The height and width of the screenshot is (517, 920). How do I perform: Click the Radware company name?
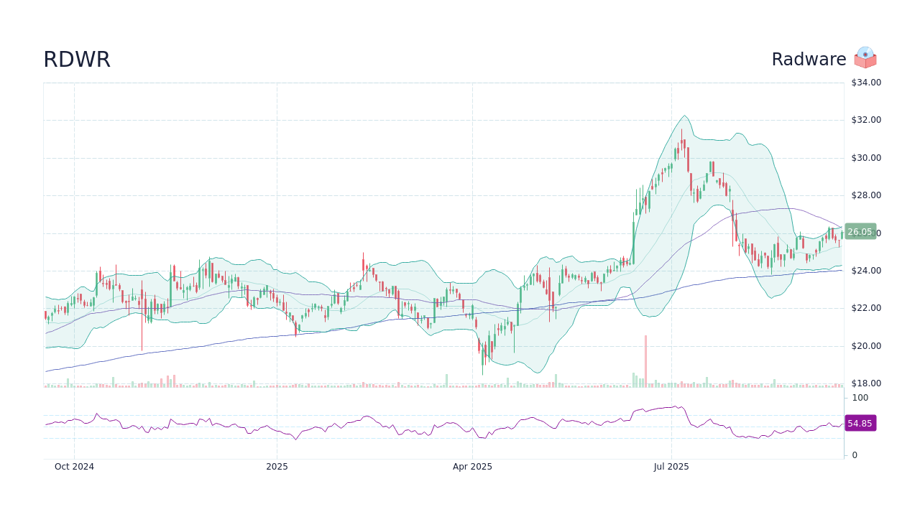pos(809,60)
